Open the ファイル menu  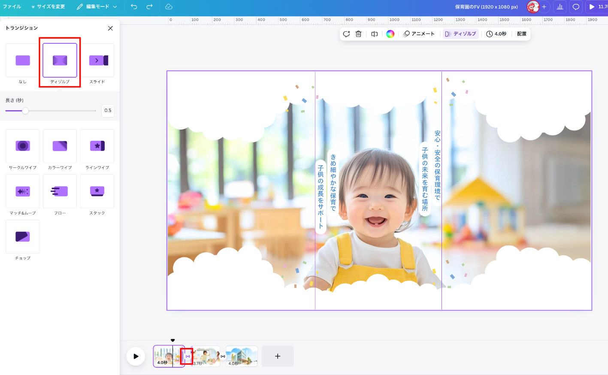coord(12,6)
